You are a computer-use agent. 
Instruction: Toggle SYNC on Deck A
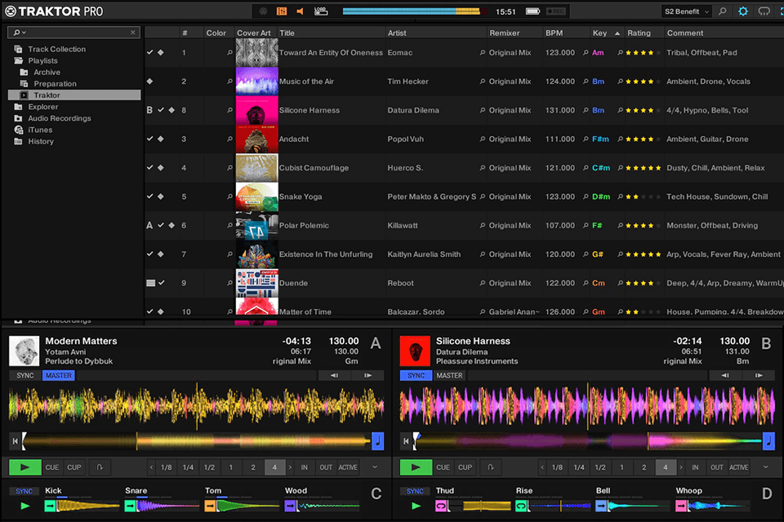pyautogui.click(x=25, y=375)
